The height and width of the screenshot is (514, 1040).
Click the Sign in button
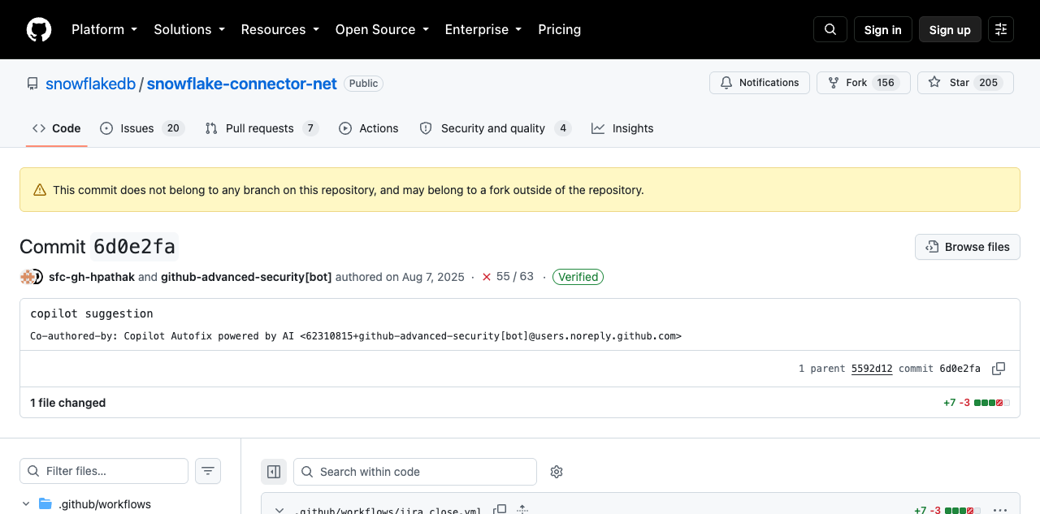pyautogui.click(x=883, y=29)
